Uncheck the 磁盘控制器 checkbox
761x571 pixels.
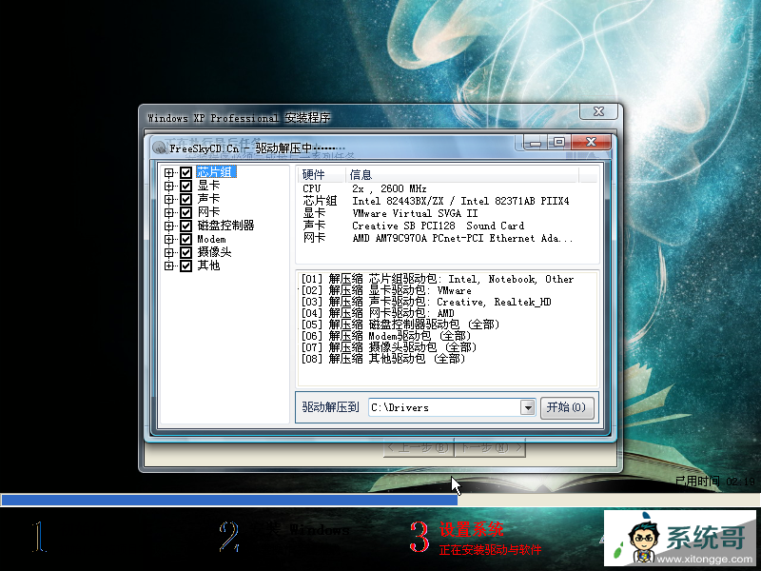(185, 226)
